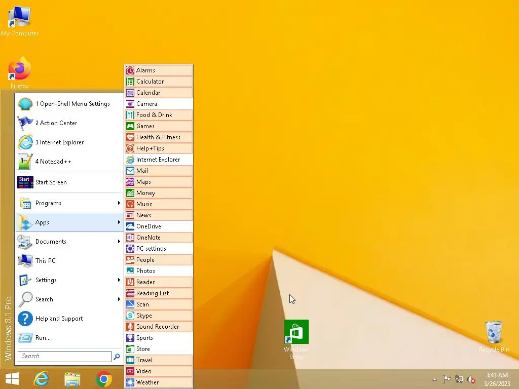
Task: Open the Maps app
Action: 159,182
